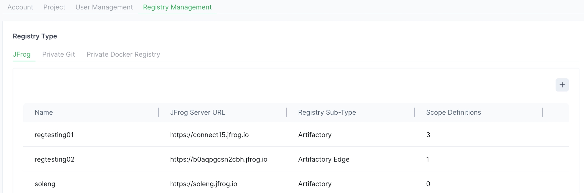Click the Scope Definitions column header
584x193 pixels.
tap(453, 112)
